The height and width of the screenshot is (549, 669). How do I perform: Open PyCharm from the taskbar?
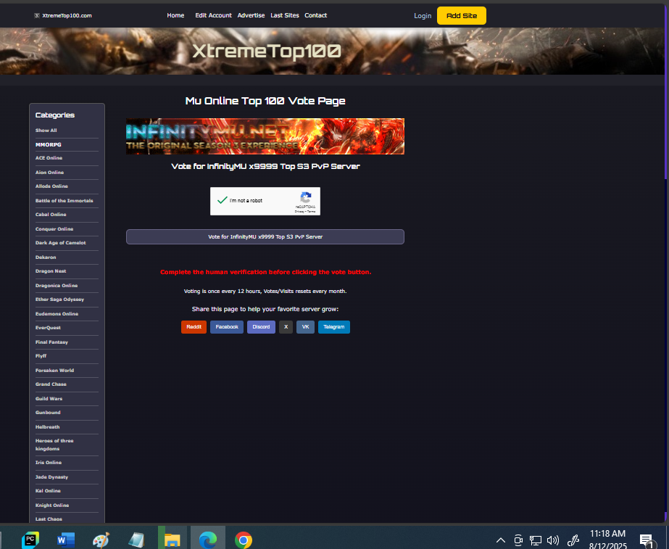(x=30, y=540)
